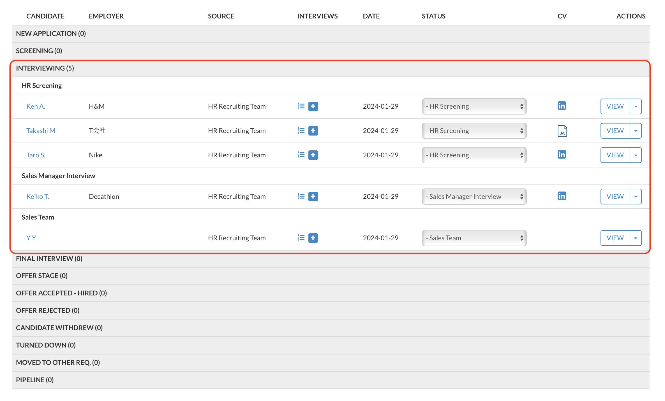Open the Sales Team status dropdown for Y Y
Image resolution: width=665 pixels, height=401 pixels.
click(474, 238)
